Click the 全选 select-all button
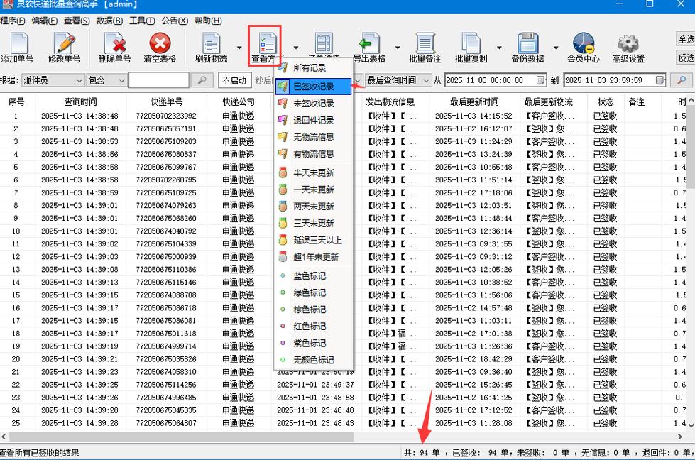 click(684, 40)
